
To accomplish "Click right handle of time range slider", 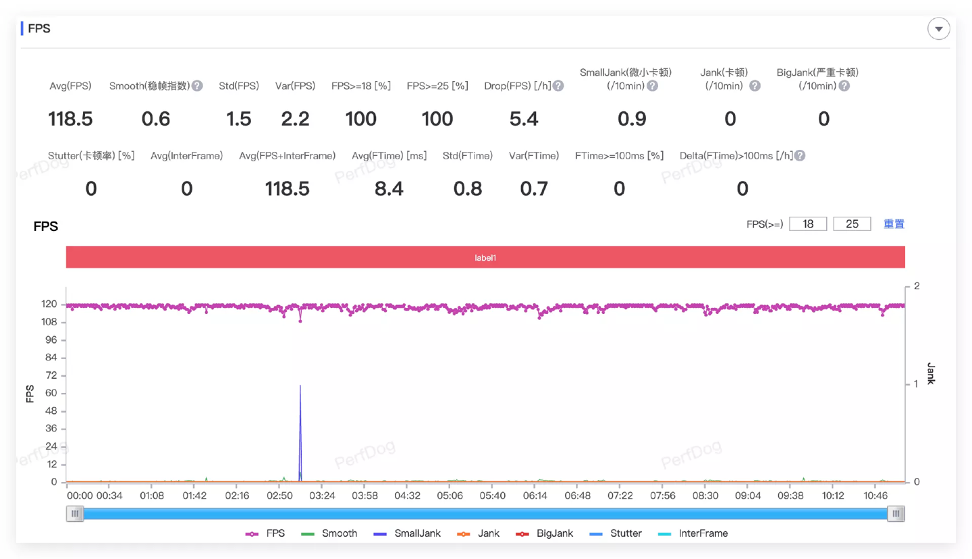I will (896, 514).
